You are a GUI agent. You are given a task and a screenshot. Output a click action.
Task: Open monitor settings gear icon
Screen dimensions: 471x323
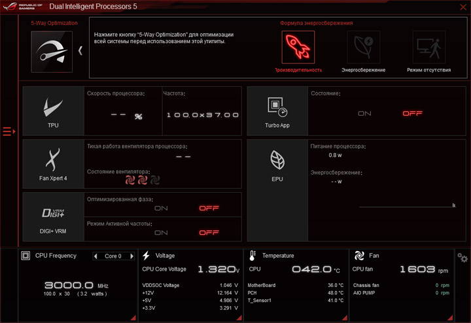[x=462, y=257]
